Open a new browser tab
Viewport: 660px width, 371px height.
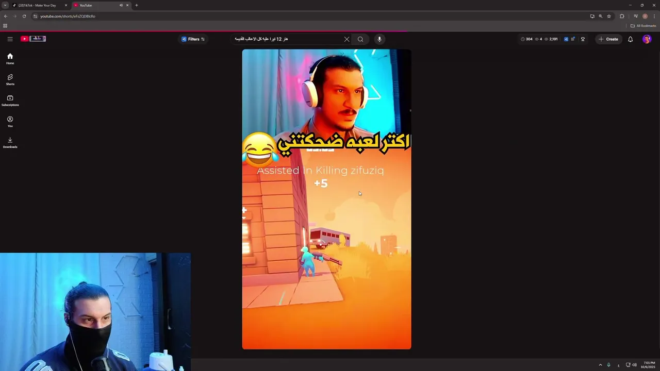(x=137, y=5)
